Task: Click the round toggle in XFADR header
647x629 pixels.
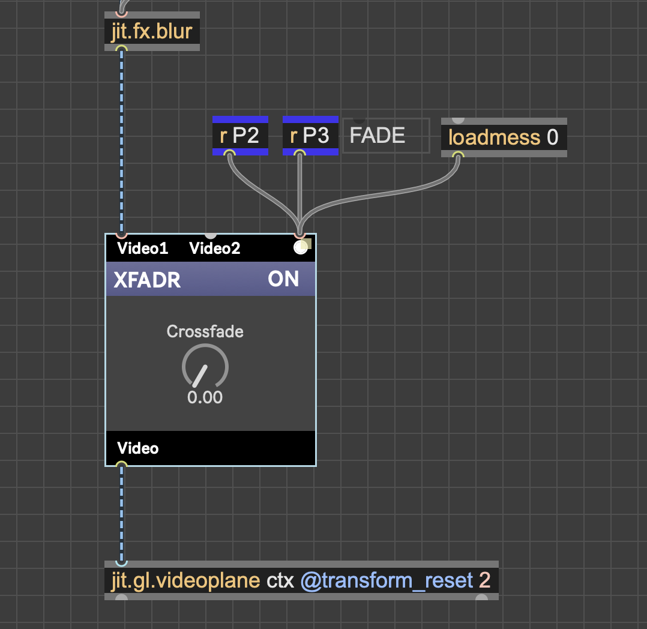Action: tap(301, 247)
